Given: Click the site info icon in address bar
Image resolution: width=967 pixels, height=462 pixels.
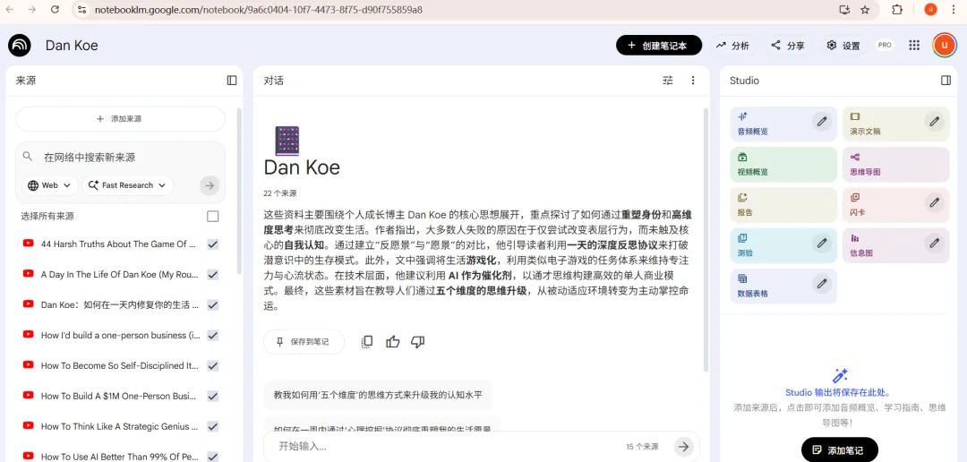Looking at the screenshot, I should 82,9.
